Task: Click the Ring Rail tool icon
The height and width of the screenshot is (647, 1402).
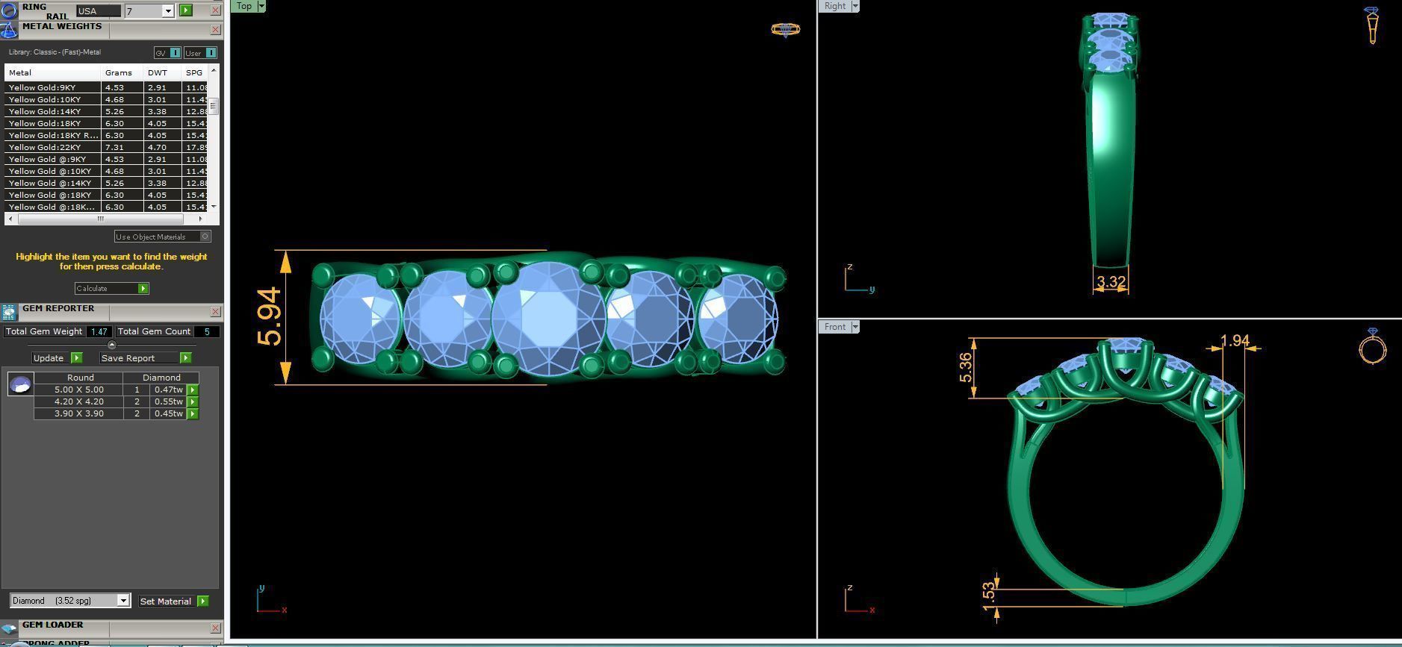Action: (x=8, y=10)
